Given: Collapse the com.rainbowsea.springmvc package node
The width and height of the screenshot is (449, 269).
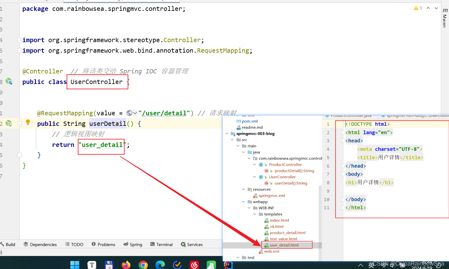Looking at the screenshot, I should (x=249, y=158).
